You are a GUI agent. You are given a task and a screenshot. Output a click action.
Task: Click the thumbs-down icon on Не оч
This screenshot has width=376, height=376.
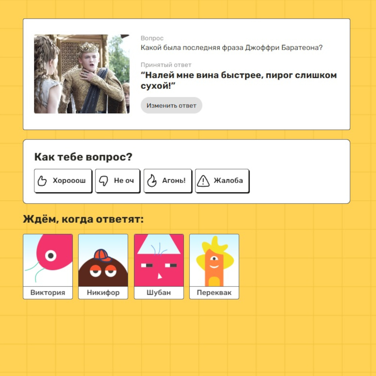pos(103,180)
